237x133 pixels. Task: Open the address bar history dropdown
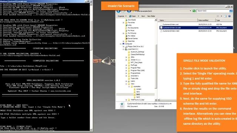(x=190, y=11)
